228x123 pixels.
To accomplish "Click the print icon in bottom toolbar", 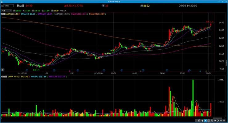I will 199,121.
